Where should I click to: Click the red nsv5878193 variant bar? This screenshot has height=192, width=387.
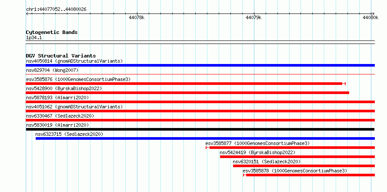(200, 102)
